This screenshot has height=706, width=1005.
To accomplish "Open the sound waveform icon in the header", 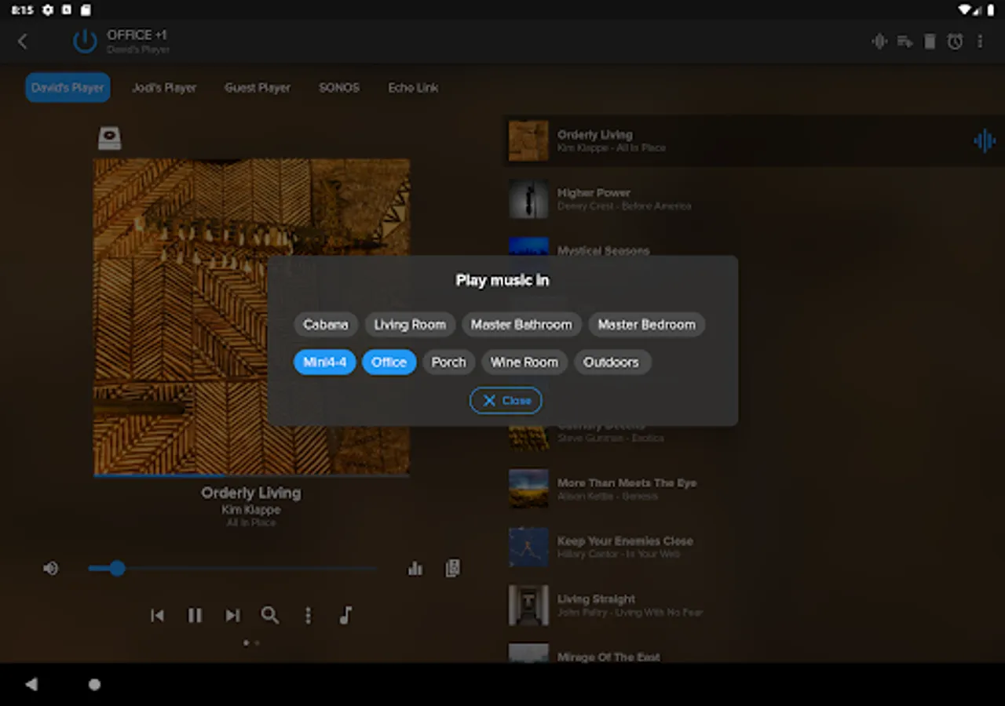I will tap(879, 42).
